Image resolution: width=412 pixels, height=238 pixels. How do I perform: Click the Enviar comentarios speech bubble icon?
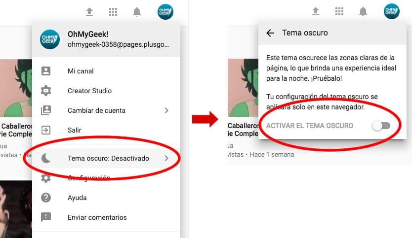[46, 217]
